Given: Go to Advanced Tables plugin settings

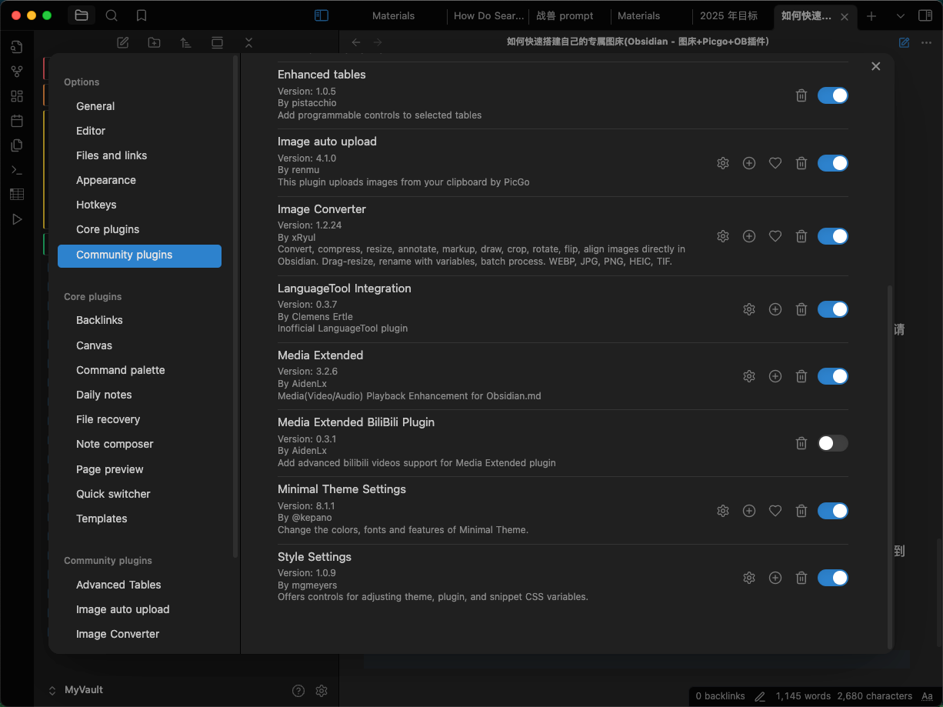Looking at the screenshot, I should [118, 585].
